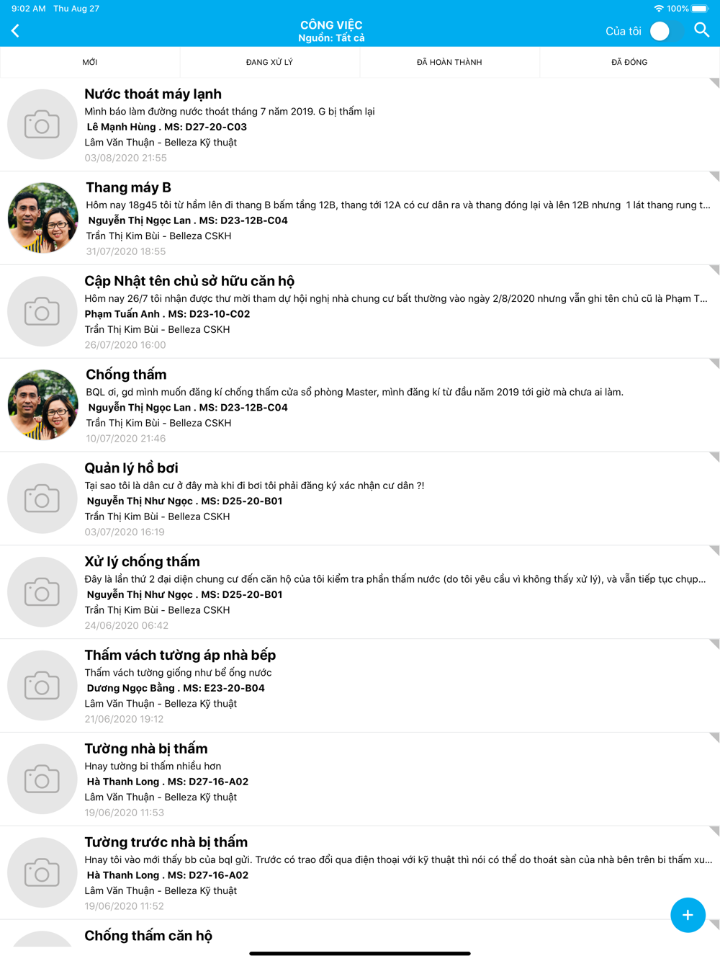
Task: Open the ĐÃ ĐÓNG tab
Action: tap(629, 63)
